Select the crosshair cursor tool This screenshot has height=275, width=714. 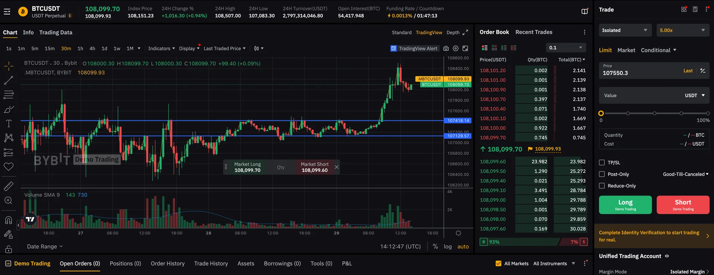click(9, 66)
